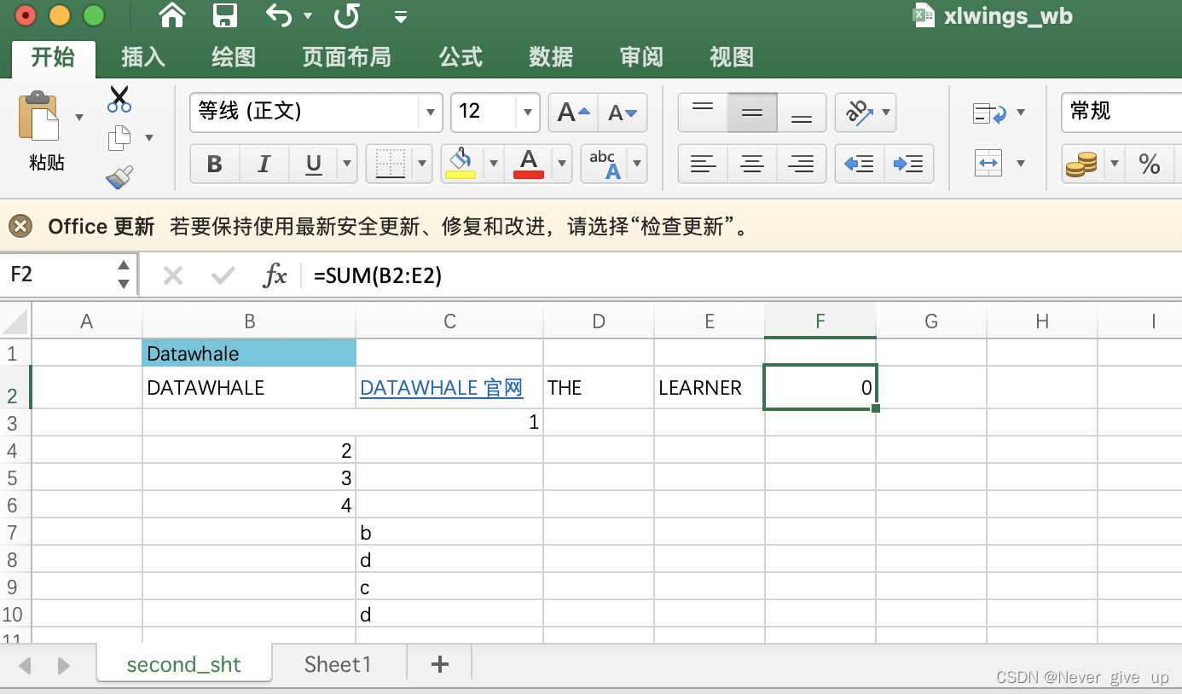Switch to the 开始 ribbon tab
1182x694 pixels.
(53, 57)
